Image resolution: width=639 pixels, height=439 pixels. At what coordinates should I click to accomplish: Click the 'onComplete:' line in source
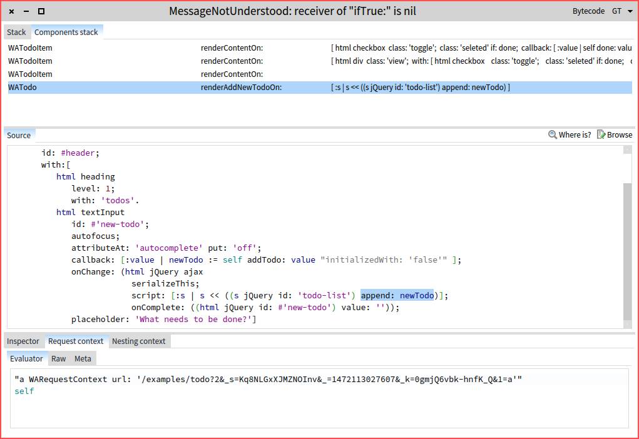point(265,308)
